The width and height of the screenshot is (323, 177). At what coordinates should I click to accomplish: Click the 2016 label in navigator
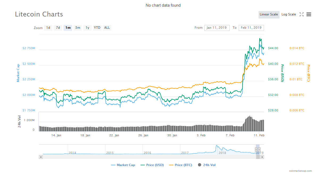point(147,153)
